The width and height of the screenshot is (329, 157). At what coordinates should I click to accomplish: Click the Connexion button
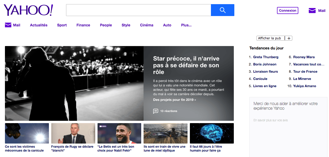[x=288, y=11]
